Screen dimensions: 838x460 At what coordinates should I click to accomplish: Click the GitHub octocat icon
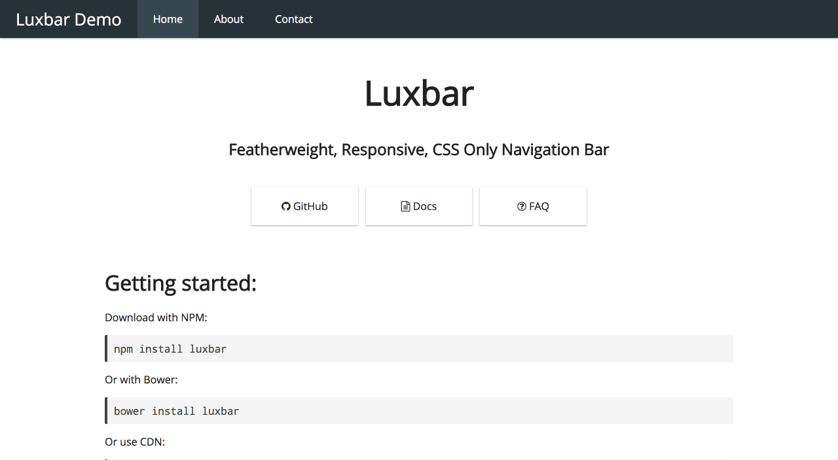[285, 206]
